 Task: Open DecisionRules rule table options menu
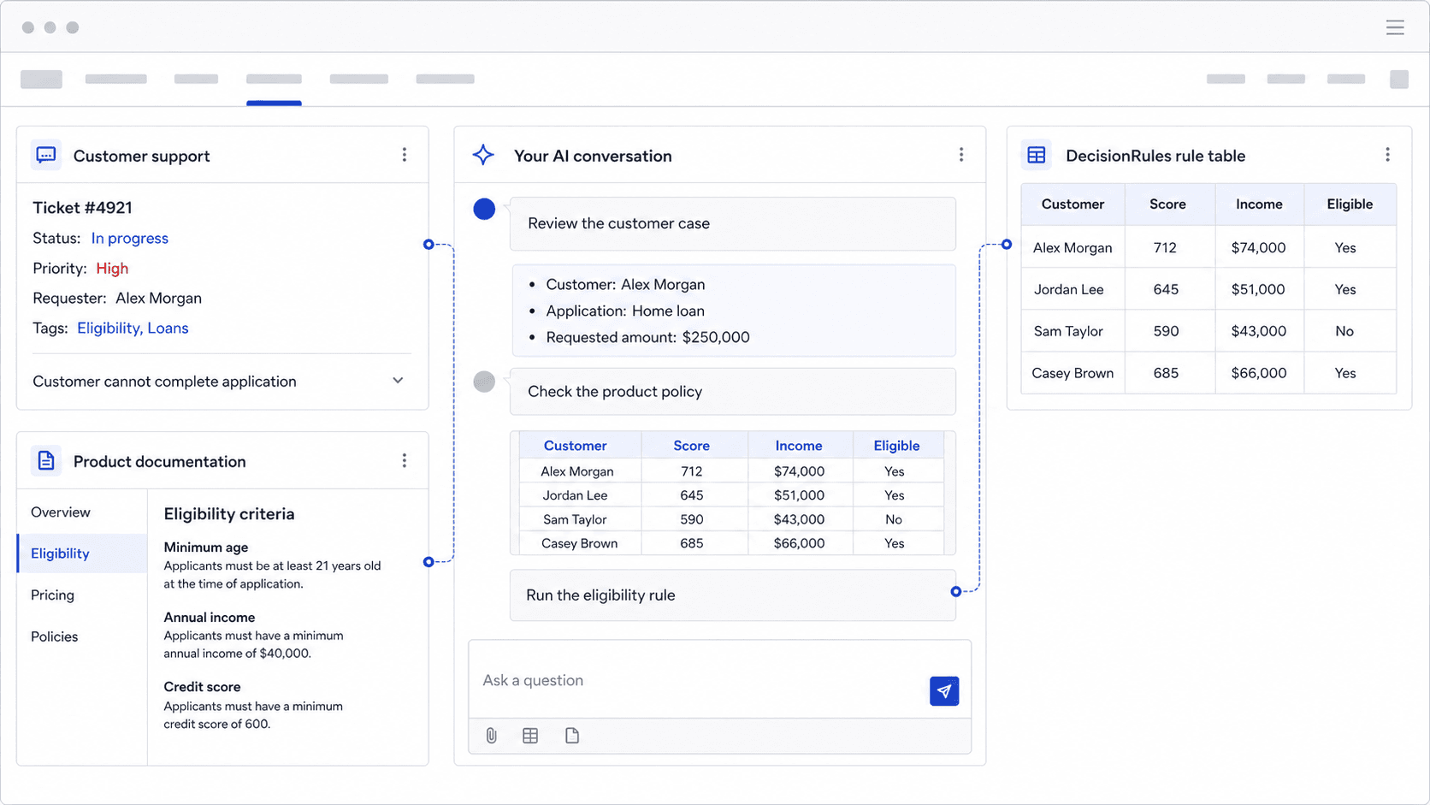pos(1387,155)
